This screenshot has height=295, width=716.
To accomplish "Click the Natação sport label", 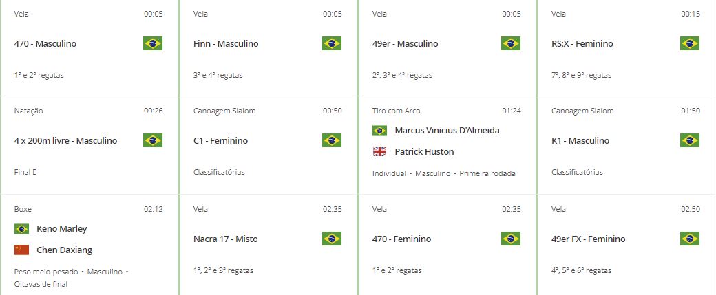I will [x=28, y=111].
